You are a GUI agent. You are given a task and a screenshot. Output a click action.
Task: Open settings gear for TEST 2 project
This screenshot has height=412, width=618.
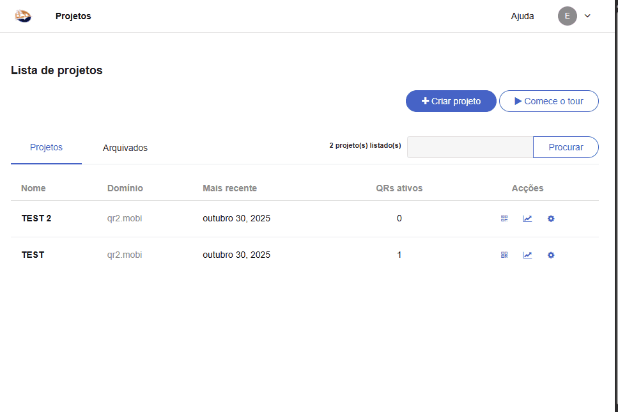tap(551, 219)
